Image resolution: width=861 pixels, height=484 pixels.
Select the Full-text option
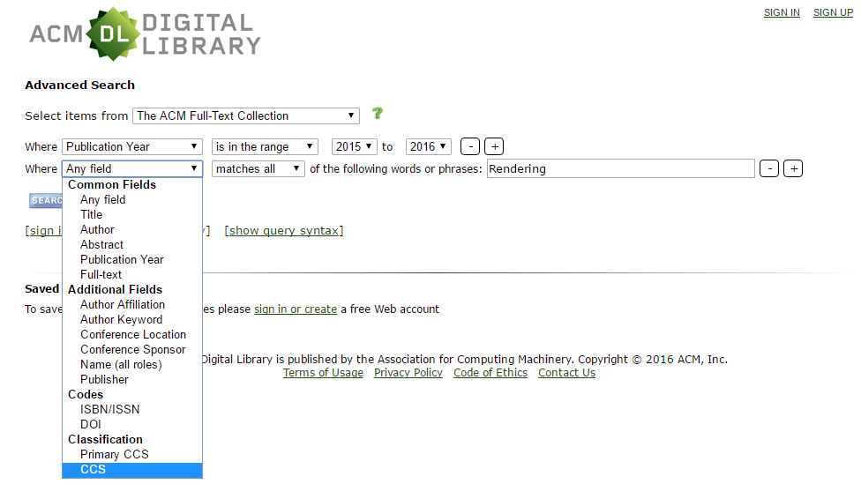(x=132, y=274)
